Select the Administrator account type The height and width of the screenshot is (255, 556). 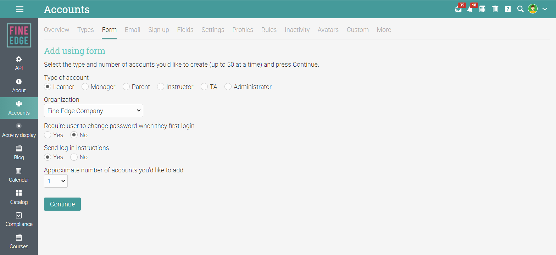pyautogui.click(x=228, y=87)
